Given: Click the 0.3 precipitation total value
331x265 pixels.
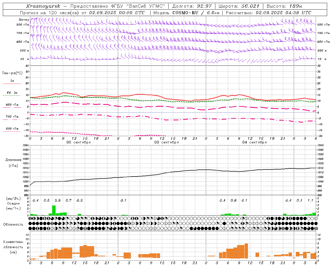Looking at the screenshot, I should tap(80, 201).
